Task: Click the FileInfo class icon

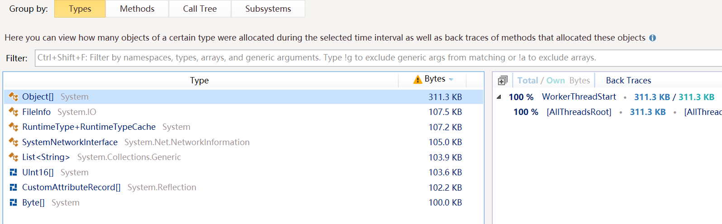Action: (x=14, y=112)
